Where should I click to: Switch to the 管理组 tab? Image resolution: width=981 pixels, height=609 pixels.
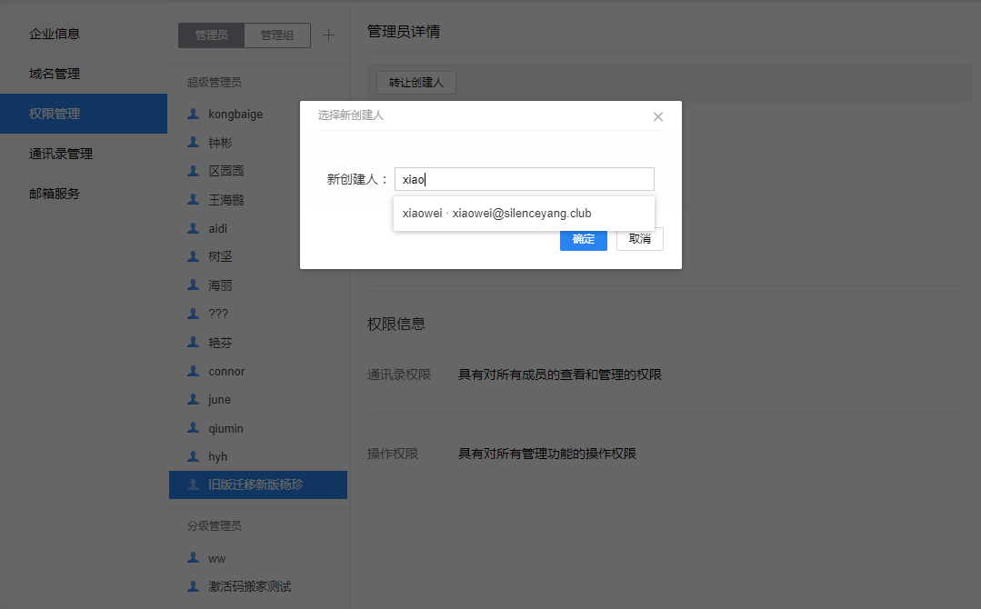coord(277,35)
